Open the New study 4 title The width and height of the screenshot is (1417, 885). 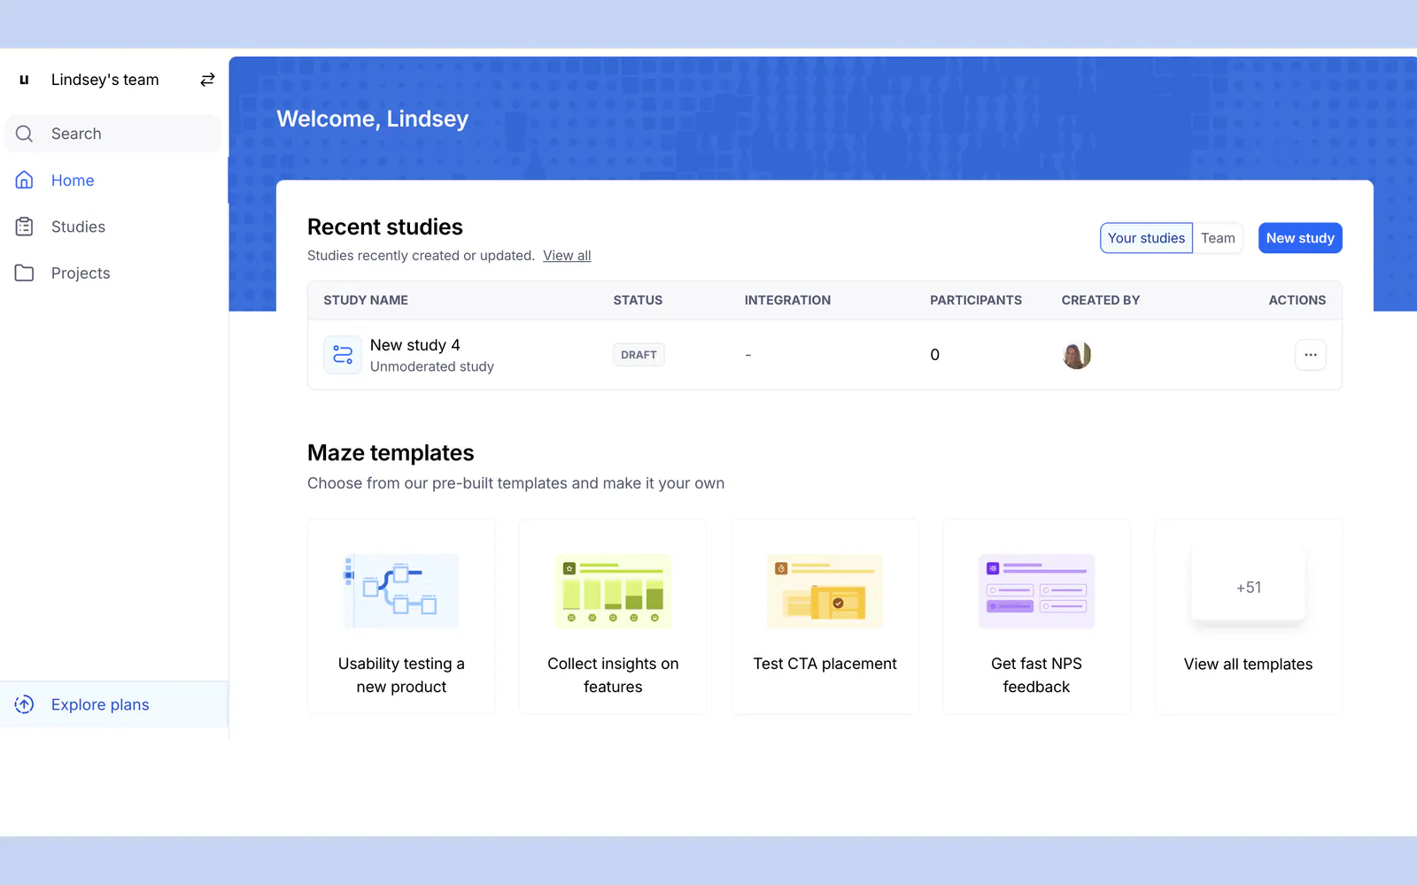coord(415,345)
